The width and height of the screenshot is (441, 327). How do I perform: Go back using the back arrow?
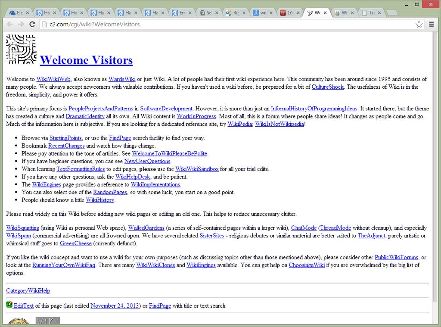[x=10, y=24]
